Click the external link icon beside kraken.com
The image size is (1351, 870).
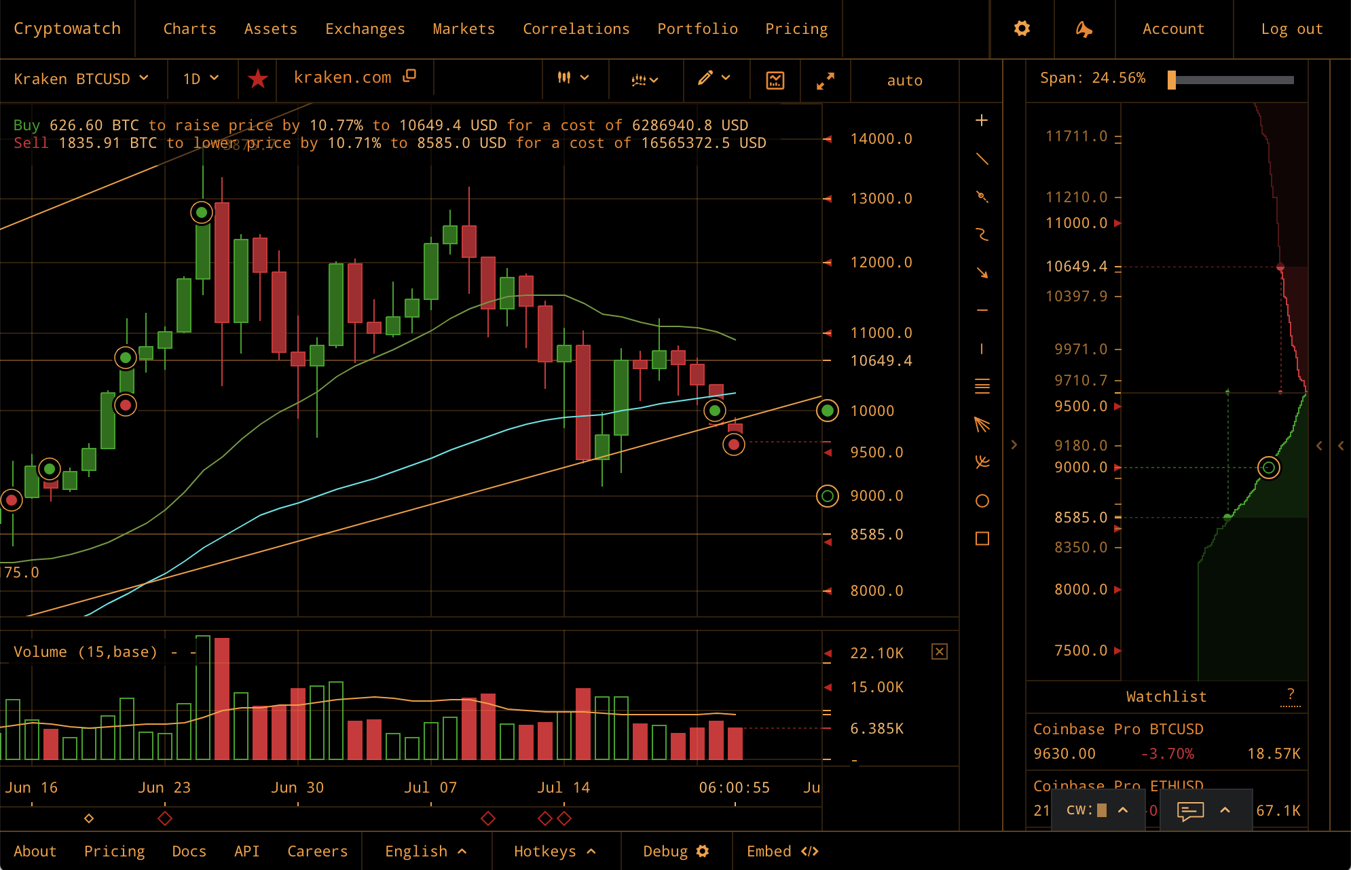(x=409, y=76)
